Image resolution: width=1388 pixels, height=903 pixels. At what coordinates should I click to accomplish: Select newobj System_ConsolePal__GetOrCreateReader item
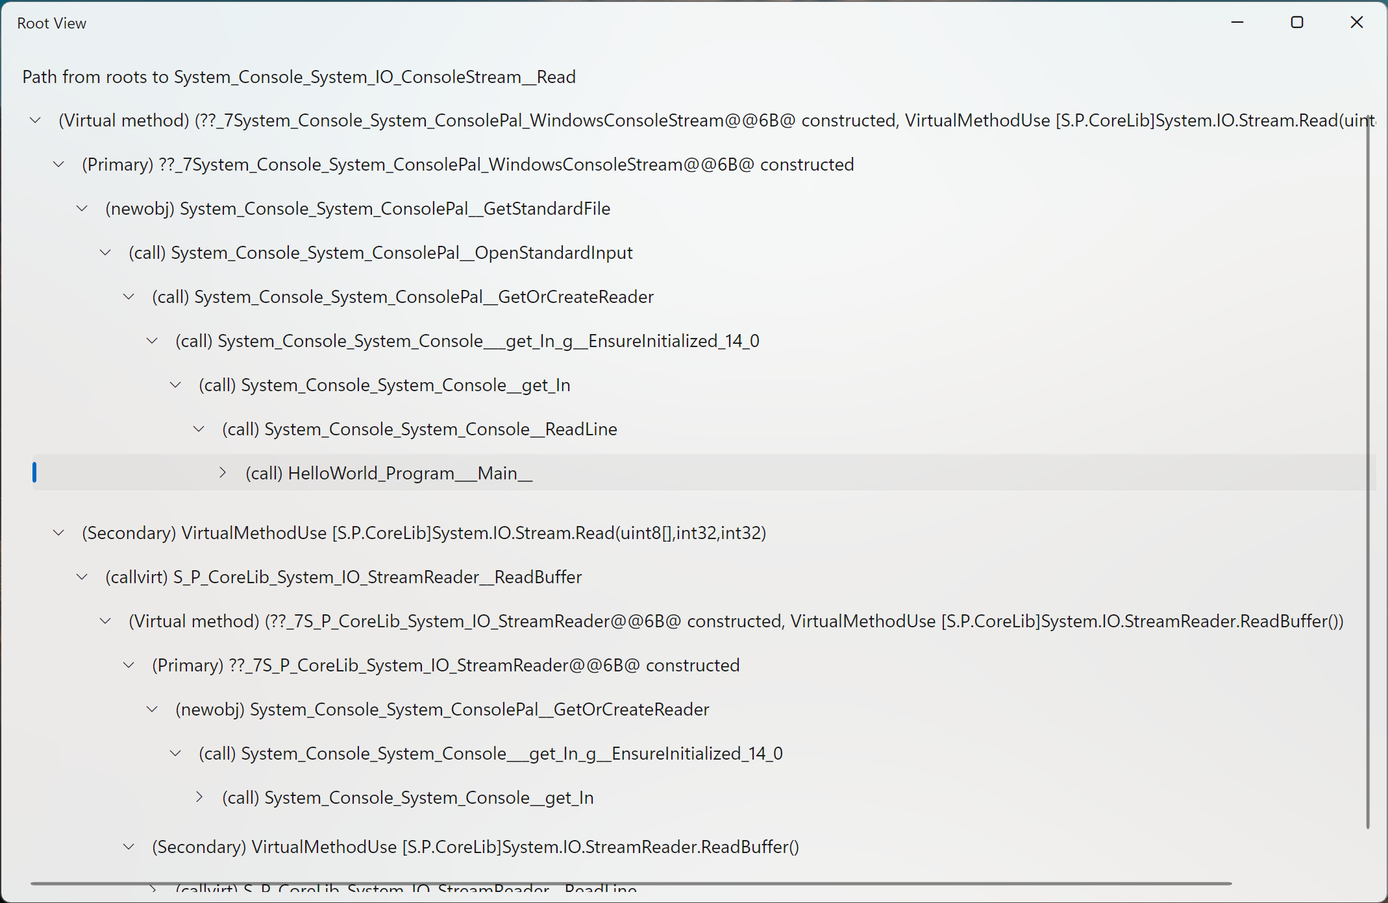coord(429,709)
